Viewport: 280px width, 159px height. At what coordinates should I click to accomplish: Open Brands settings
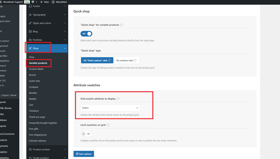(x=32, y=75)
